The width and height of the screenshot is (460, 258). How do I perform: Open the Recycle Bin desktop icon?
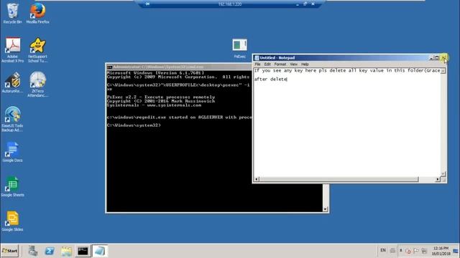(x=12, y=14)
